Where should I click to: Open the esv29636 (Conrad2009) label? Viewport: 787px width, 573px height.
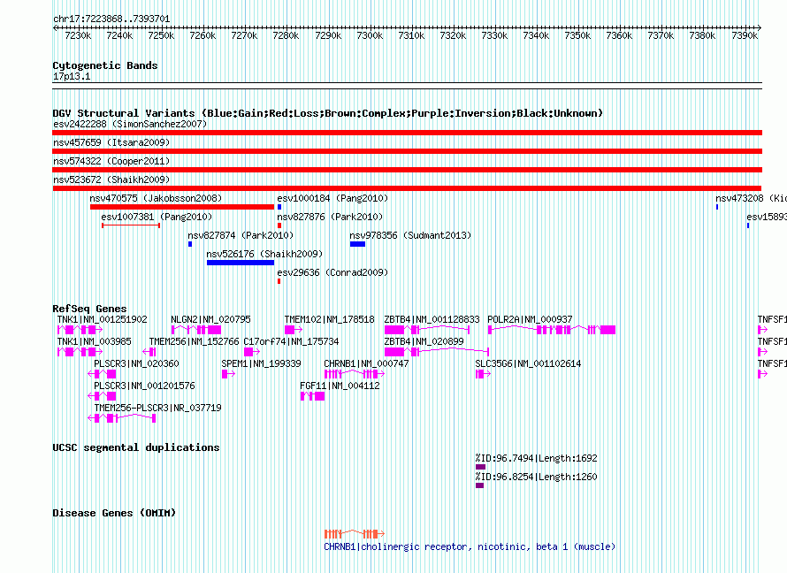click(332, 272)
